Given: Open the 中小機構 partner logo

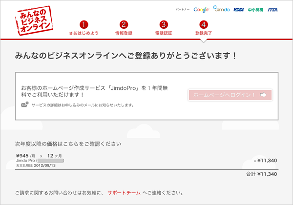Looking at the screenshot, I should tap(255, 10).
